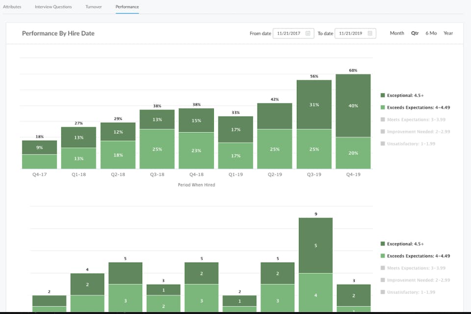471x314 pixels.
Task: Click the From date field 11/21/2017
Action: (293, 33)
